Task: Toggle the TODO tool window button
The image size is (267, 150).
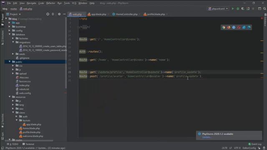Action: [x=13, y=144]
